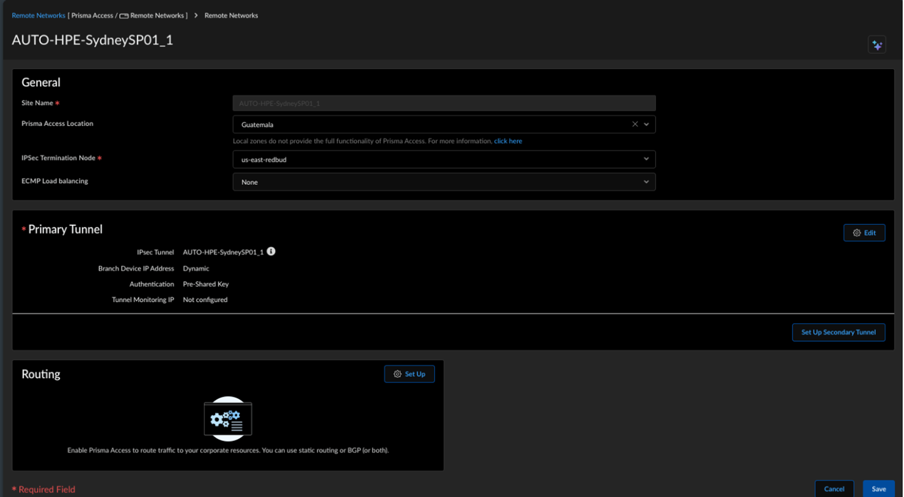Image resolution: width=904 pixels, height=497 pixels.
Task: Click the disabled Site Name input field
Action: pyautogui.click(x=444, y=103)
